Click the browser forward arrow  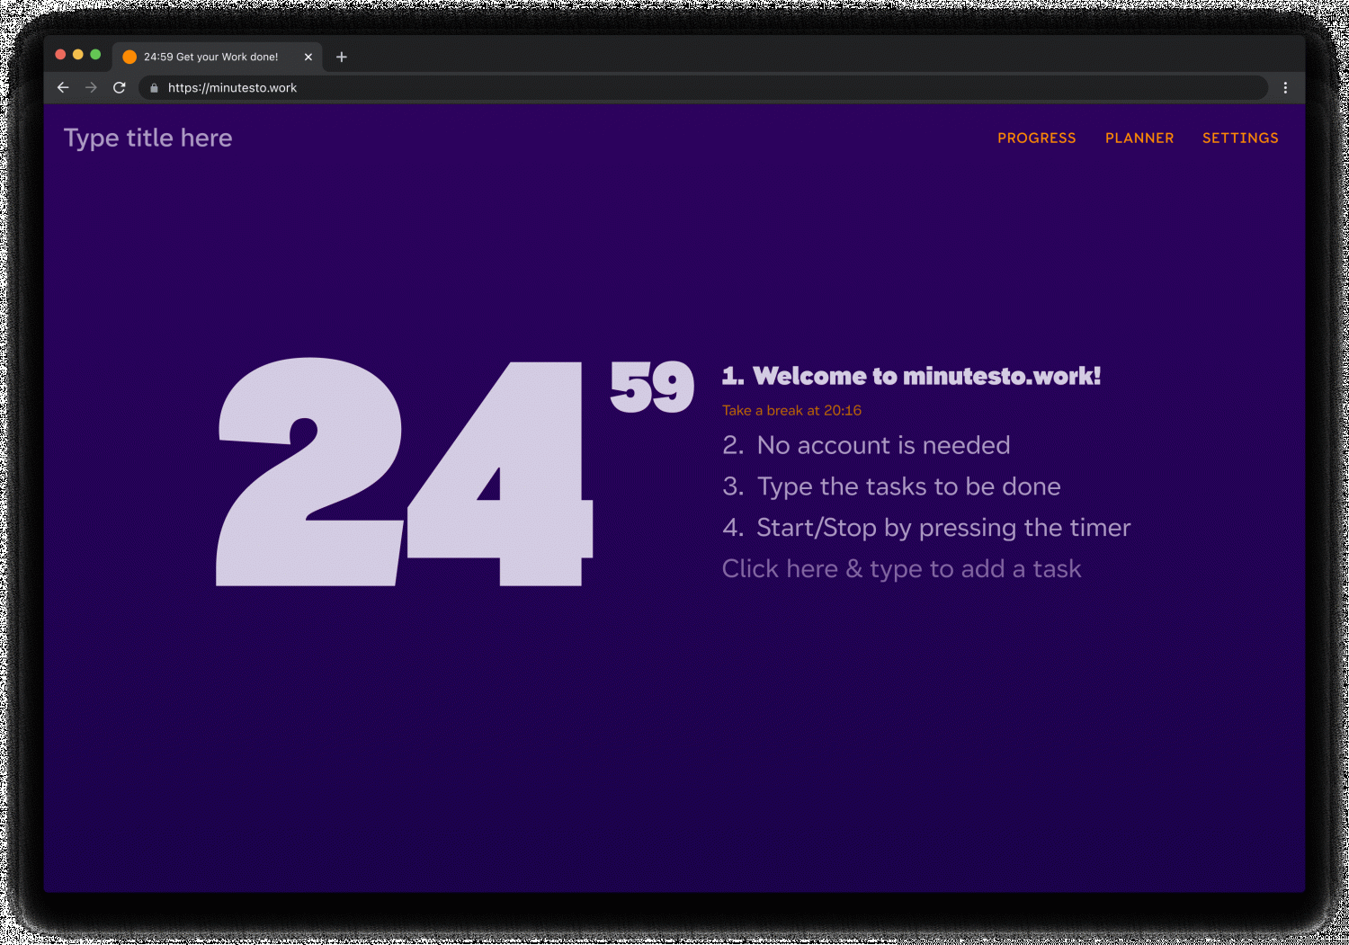tap(91, 88)
